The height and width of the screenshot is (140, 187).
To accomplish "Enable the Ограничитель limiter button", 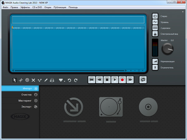I will tap(155, 68).
